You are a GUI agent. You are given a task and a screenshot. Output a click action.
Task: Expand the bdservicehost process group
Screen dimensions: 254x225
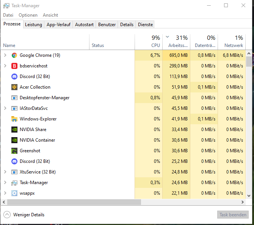click(x=5, y=66)
